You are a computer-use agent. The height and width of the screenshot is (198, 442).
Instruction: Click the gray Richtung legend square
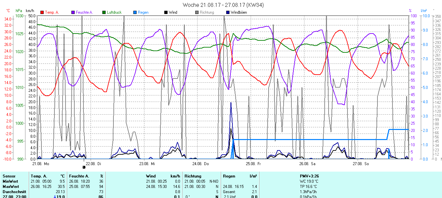click(x=197, y=12)
